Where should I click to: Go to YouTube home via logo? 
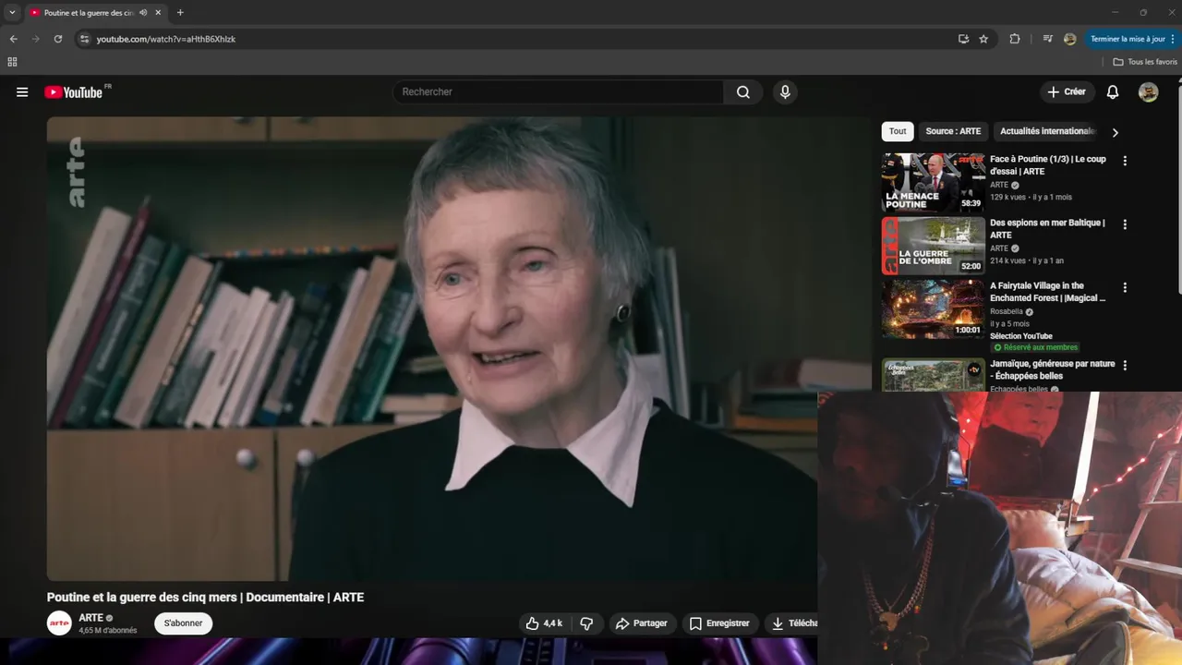point(74,92)
